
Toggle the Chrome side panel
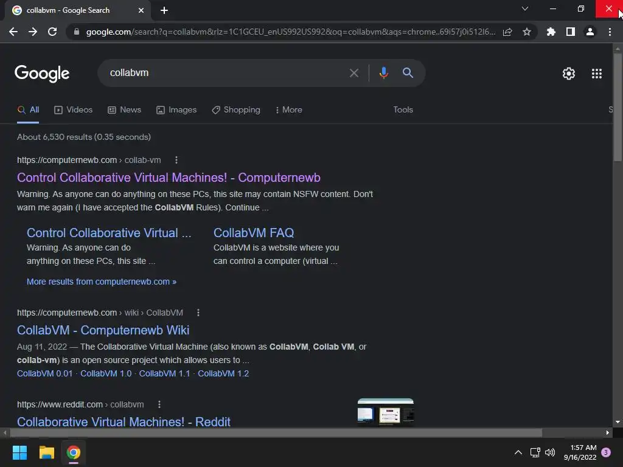coord(570,32)
